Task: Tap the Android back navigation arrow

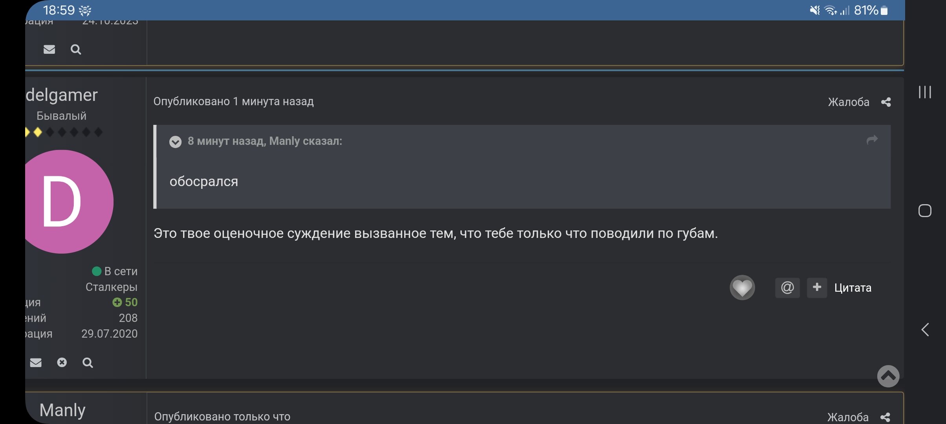Action: (x=925, y=330)
